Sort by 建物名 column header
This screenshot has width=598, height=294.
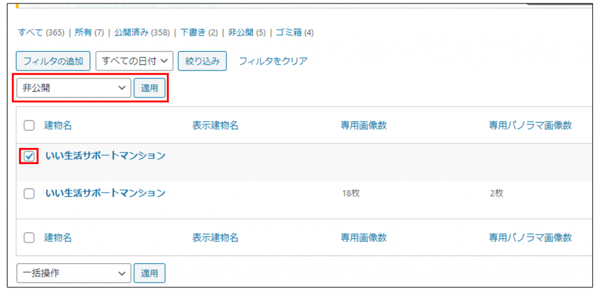coord(58,125)
